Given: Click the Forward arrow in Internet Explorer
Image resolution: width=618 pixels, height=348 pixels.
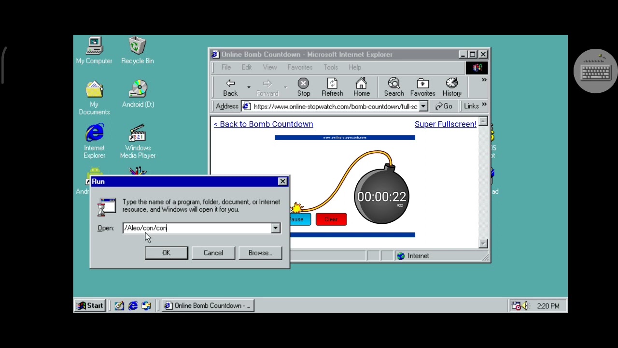Looking at the screenshot, I should 267,88.
